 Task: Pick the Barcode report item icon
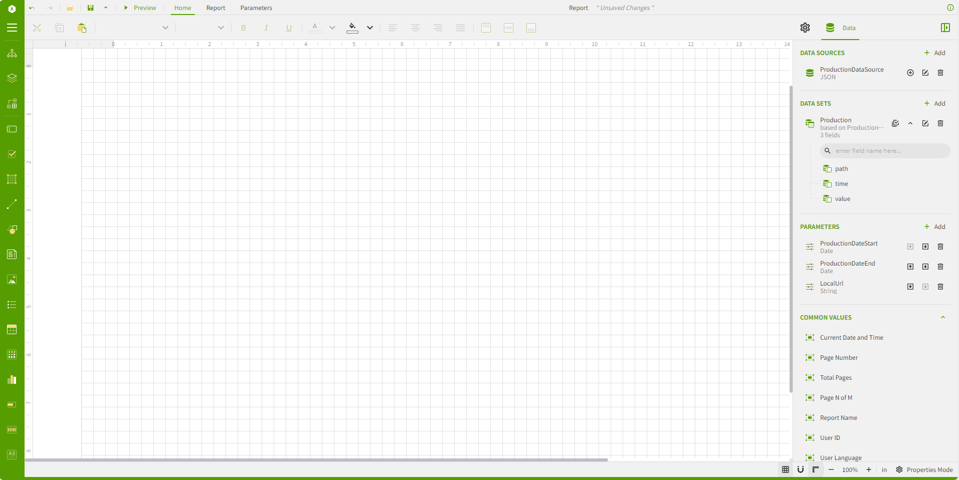pyautogui.click(x=12, y=430)
